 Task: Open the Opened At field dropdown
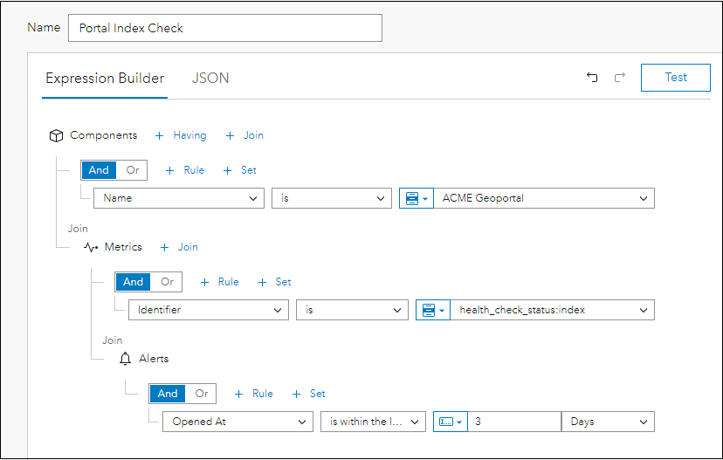(237, 422)
